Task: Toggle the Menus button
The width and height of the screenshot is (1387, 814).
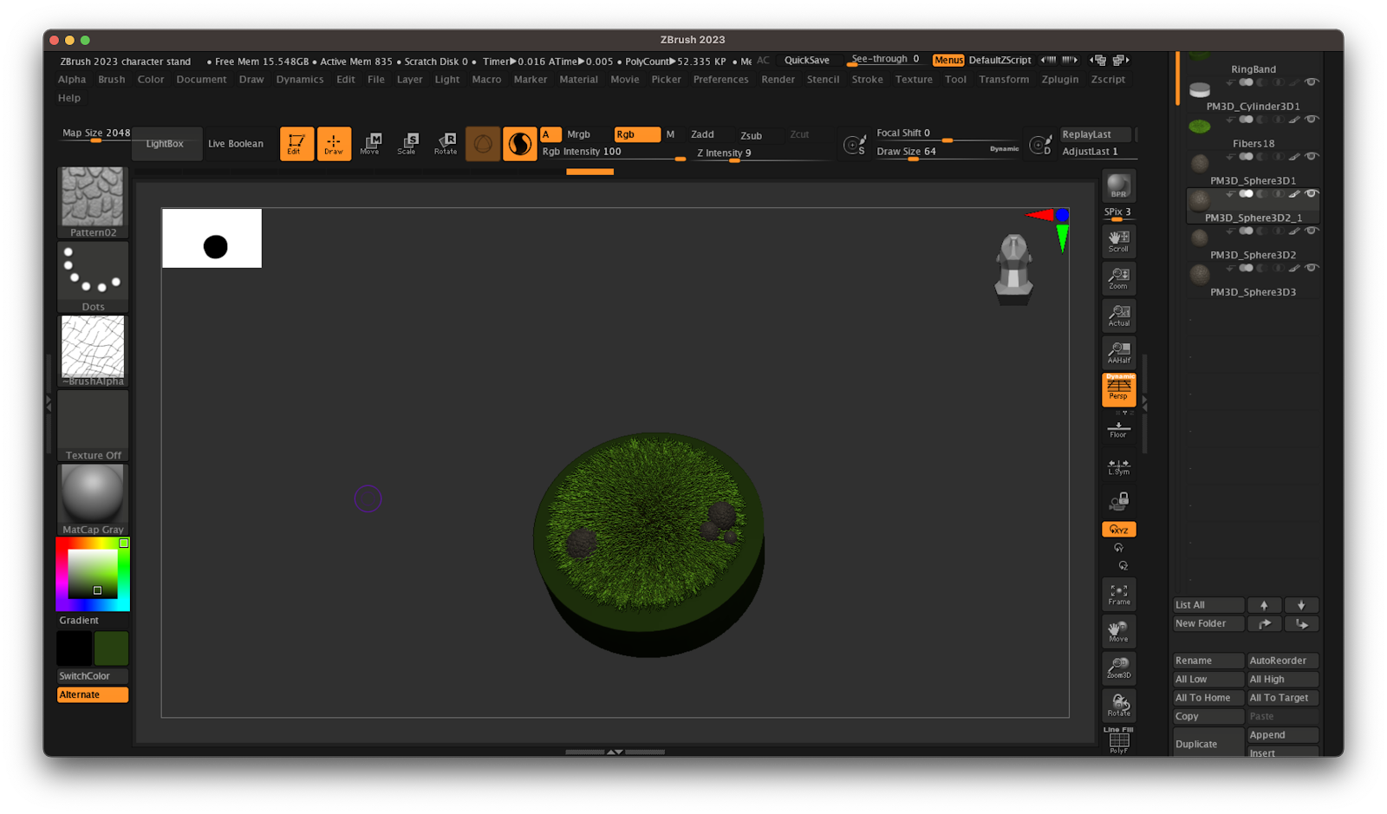Action: [948, 60]
